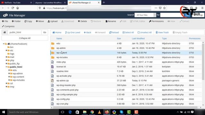Open View Trash

162,33
